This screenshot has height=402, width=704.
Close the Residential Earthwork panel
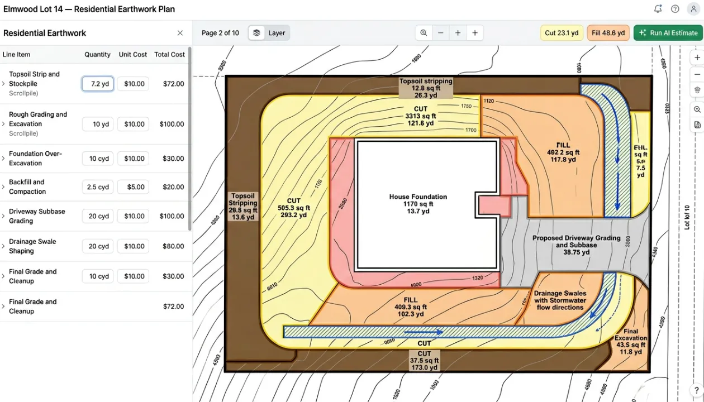180,33
